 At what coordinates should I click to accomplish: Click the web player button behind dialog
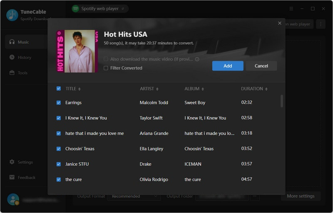[299, 24]
